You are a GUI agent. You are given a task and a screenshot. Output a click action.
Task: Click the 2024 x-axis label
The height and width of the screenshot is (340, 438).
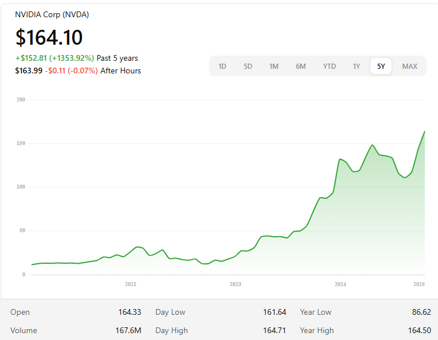point(341,284)
